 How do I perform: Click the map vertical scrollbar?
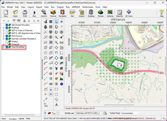(x=165, y=66)
